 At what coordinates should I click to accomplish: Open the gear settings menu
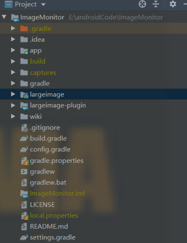pyautogui.click(x=173, y=4)
